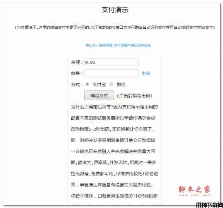Click the line starting 为什么点确定后稍等
The height and width of the screenshot is (208, 223).
tap(114, 107)
